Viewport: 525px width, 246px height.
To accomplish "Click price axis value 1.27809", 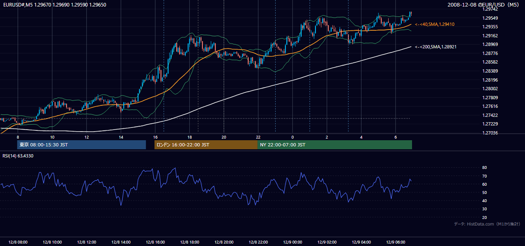I will [490, 98].
